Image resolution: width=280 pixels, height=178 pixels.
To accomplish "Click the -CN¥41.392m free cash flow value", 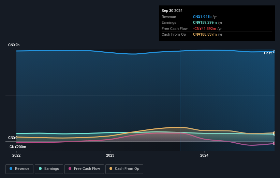I will 205,29.
